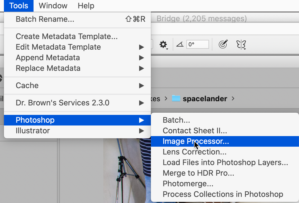Choose Image Processor from Photoshop submenu
This screenshot has height=203, width=299.
click(x=196, y=141)
